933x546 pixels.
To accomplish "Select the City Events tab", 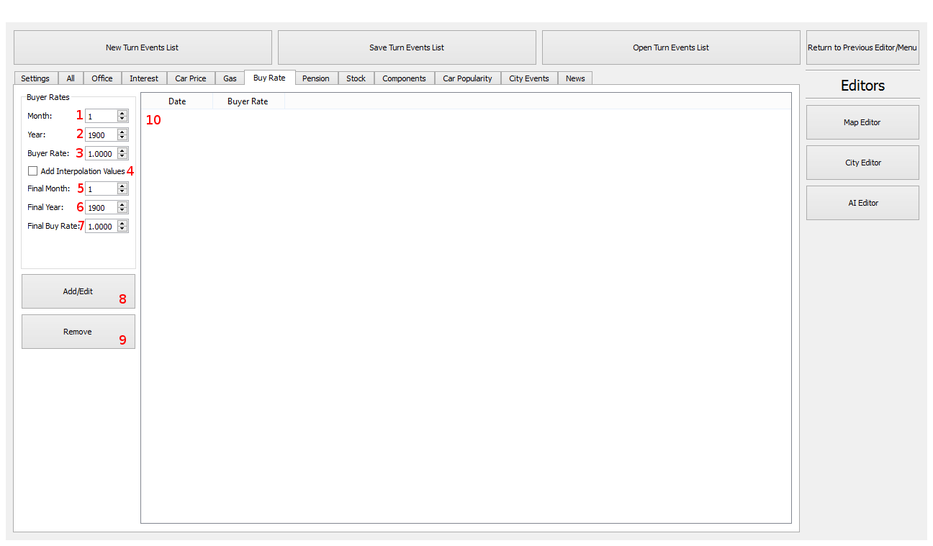I will pos(528,78).
